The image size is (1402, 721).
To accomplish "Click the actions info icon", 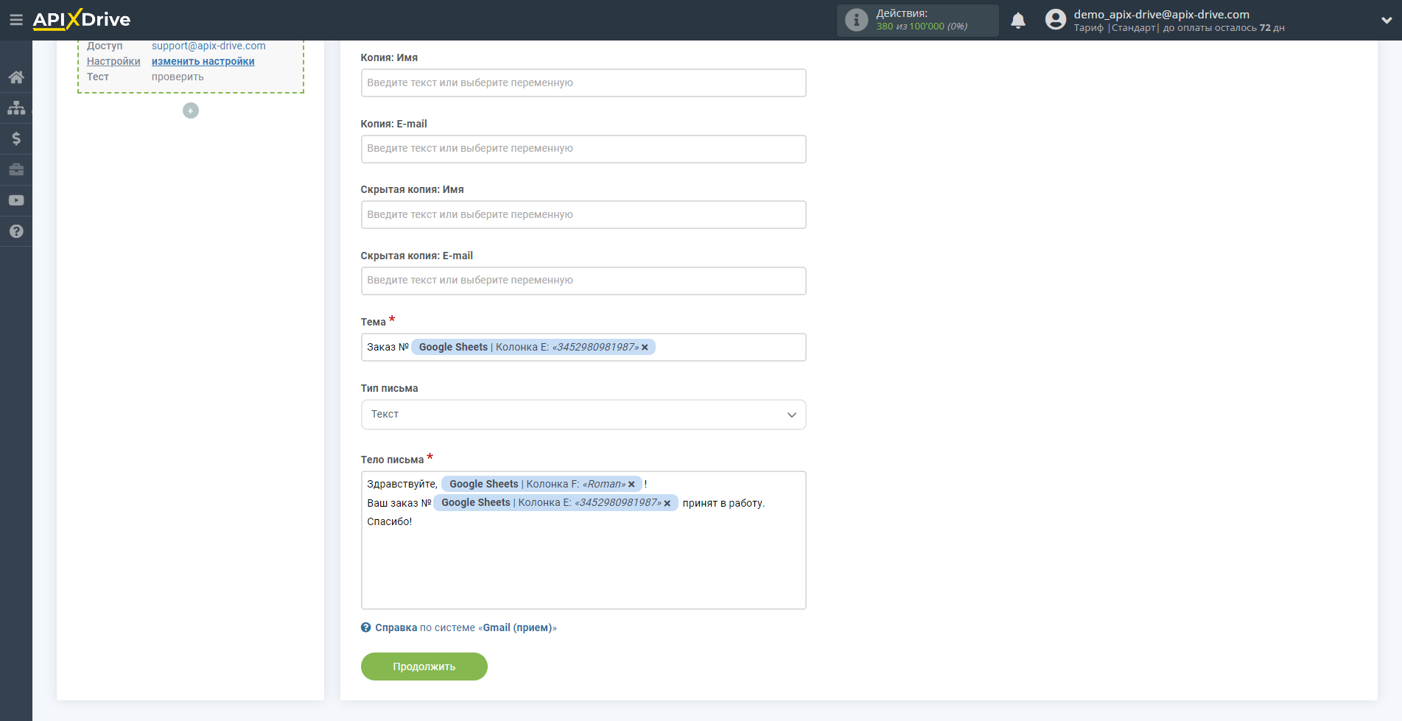I will point(856,20).
